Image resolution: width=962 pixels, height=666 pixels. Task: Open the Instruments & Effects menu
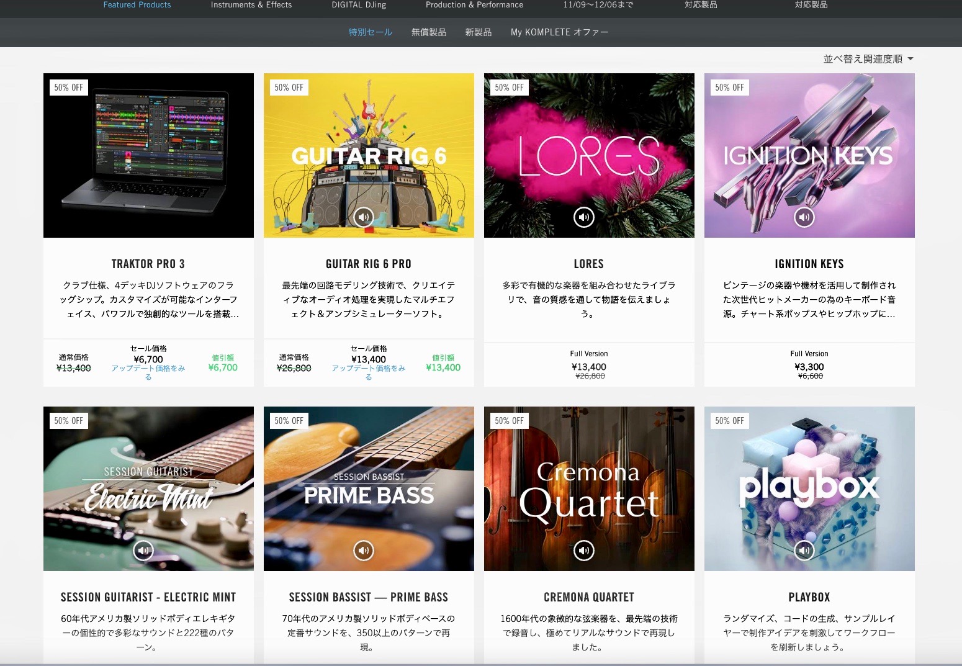[x=251, y=5]
